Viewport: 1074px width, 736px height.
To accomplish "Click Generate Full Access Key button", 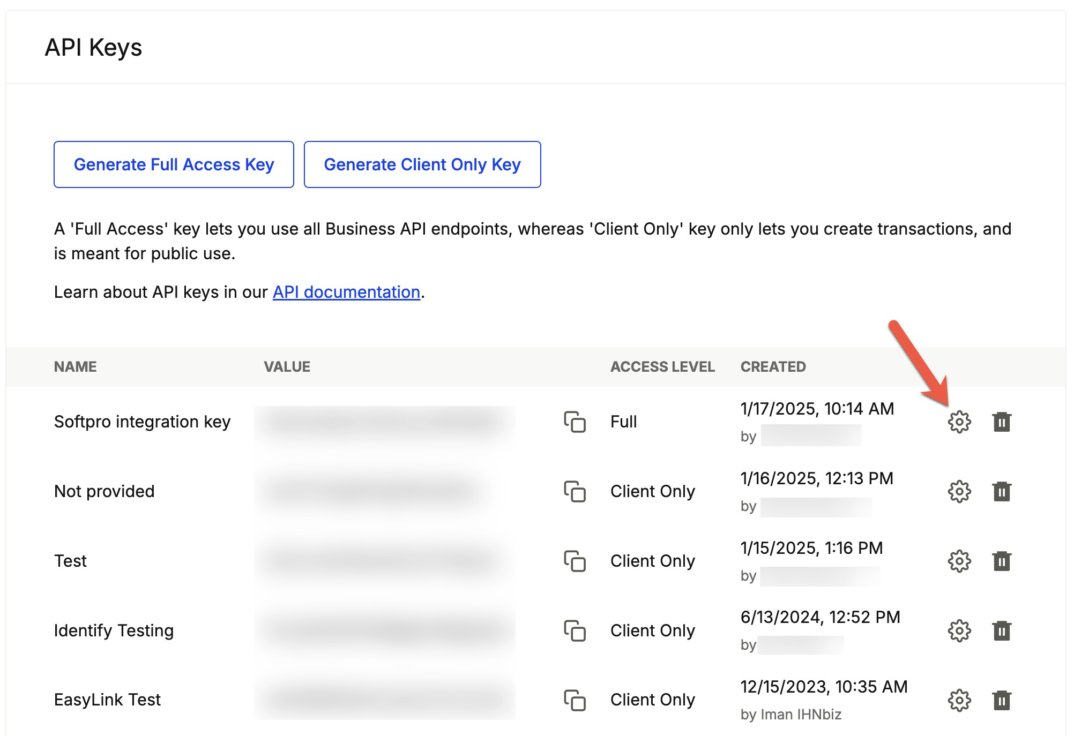I will pyautogui.click(x=174, y=164).
